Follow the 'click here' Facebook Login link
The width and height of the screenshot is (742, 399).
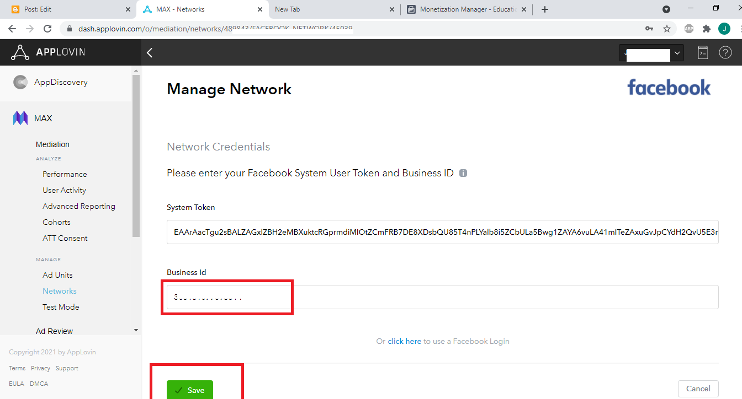[x=404, y=341]
